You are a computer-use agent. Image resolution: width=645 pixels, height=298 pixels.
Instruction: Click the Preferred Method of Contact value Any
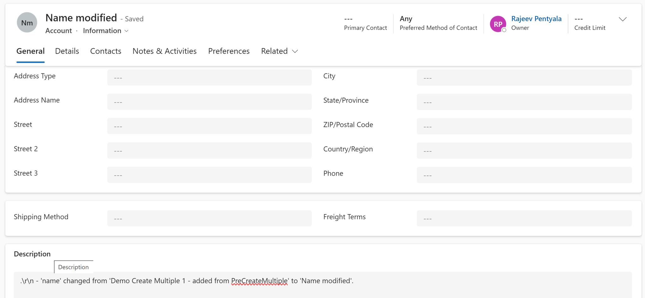[x=406, y=19]
